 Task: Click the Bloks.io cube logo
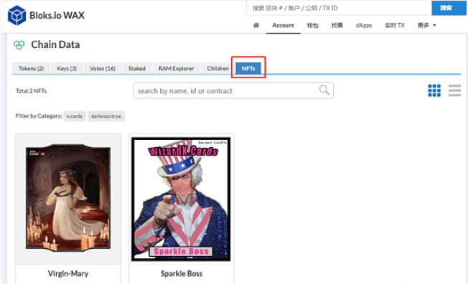[17, 15]
